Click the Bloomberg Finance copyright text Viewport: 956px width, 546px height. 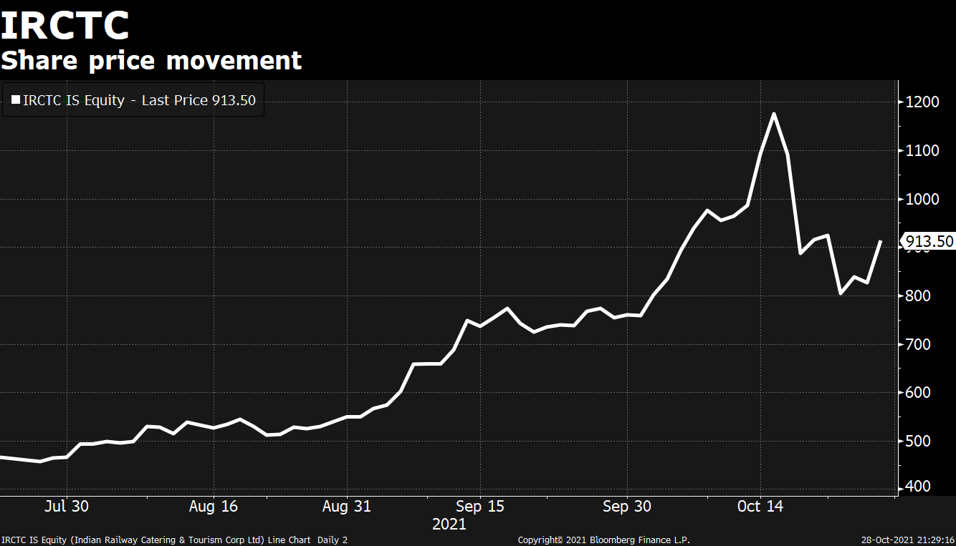pyautogui.click(x=603, y=540)
